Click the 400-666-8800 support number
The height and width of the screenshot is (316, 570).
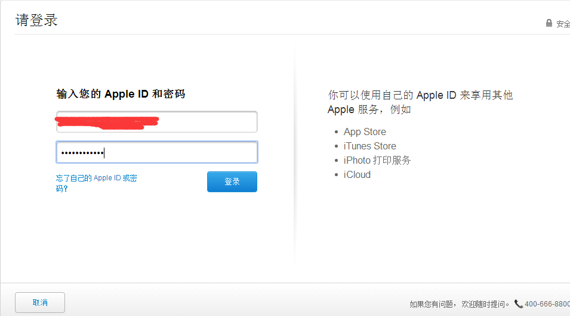(547, 304)
